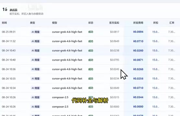
Task: Click cursor-grok-4.6-high-fast in 08-24 10:34 row
Action: tap(67, 88)
